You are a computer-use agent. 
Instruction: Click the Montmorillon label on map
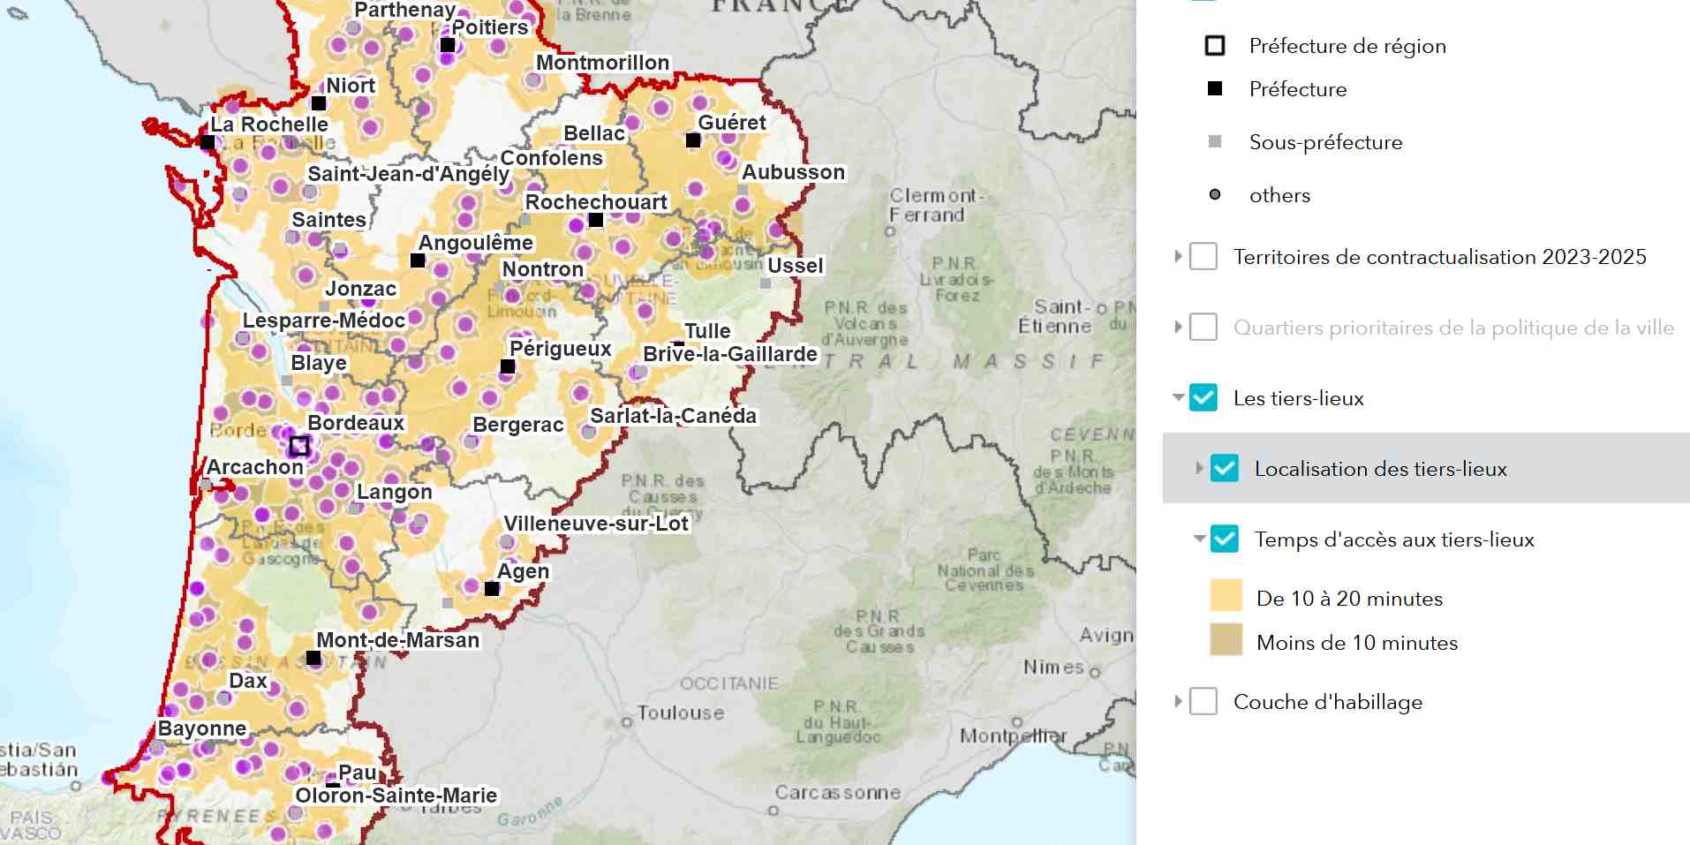pyautogui.click(x=603, y=63)
